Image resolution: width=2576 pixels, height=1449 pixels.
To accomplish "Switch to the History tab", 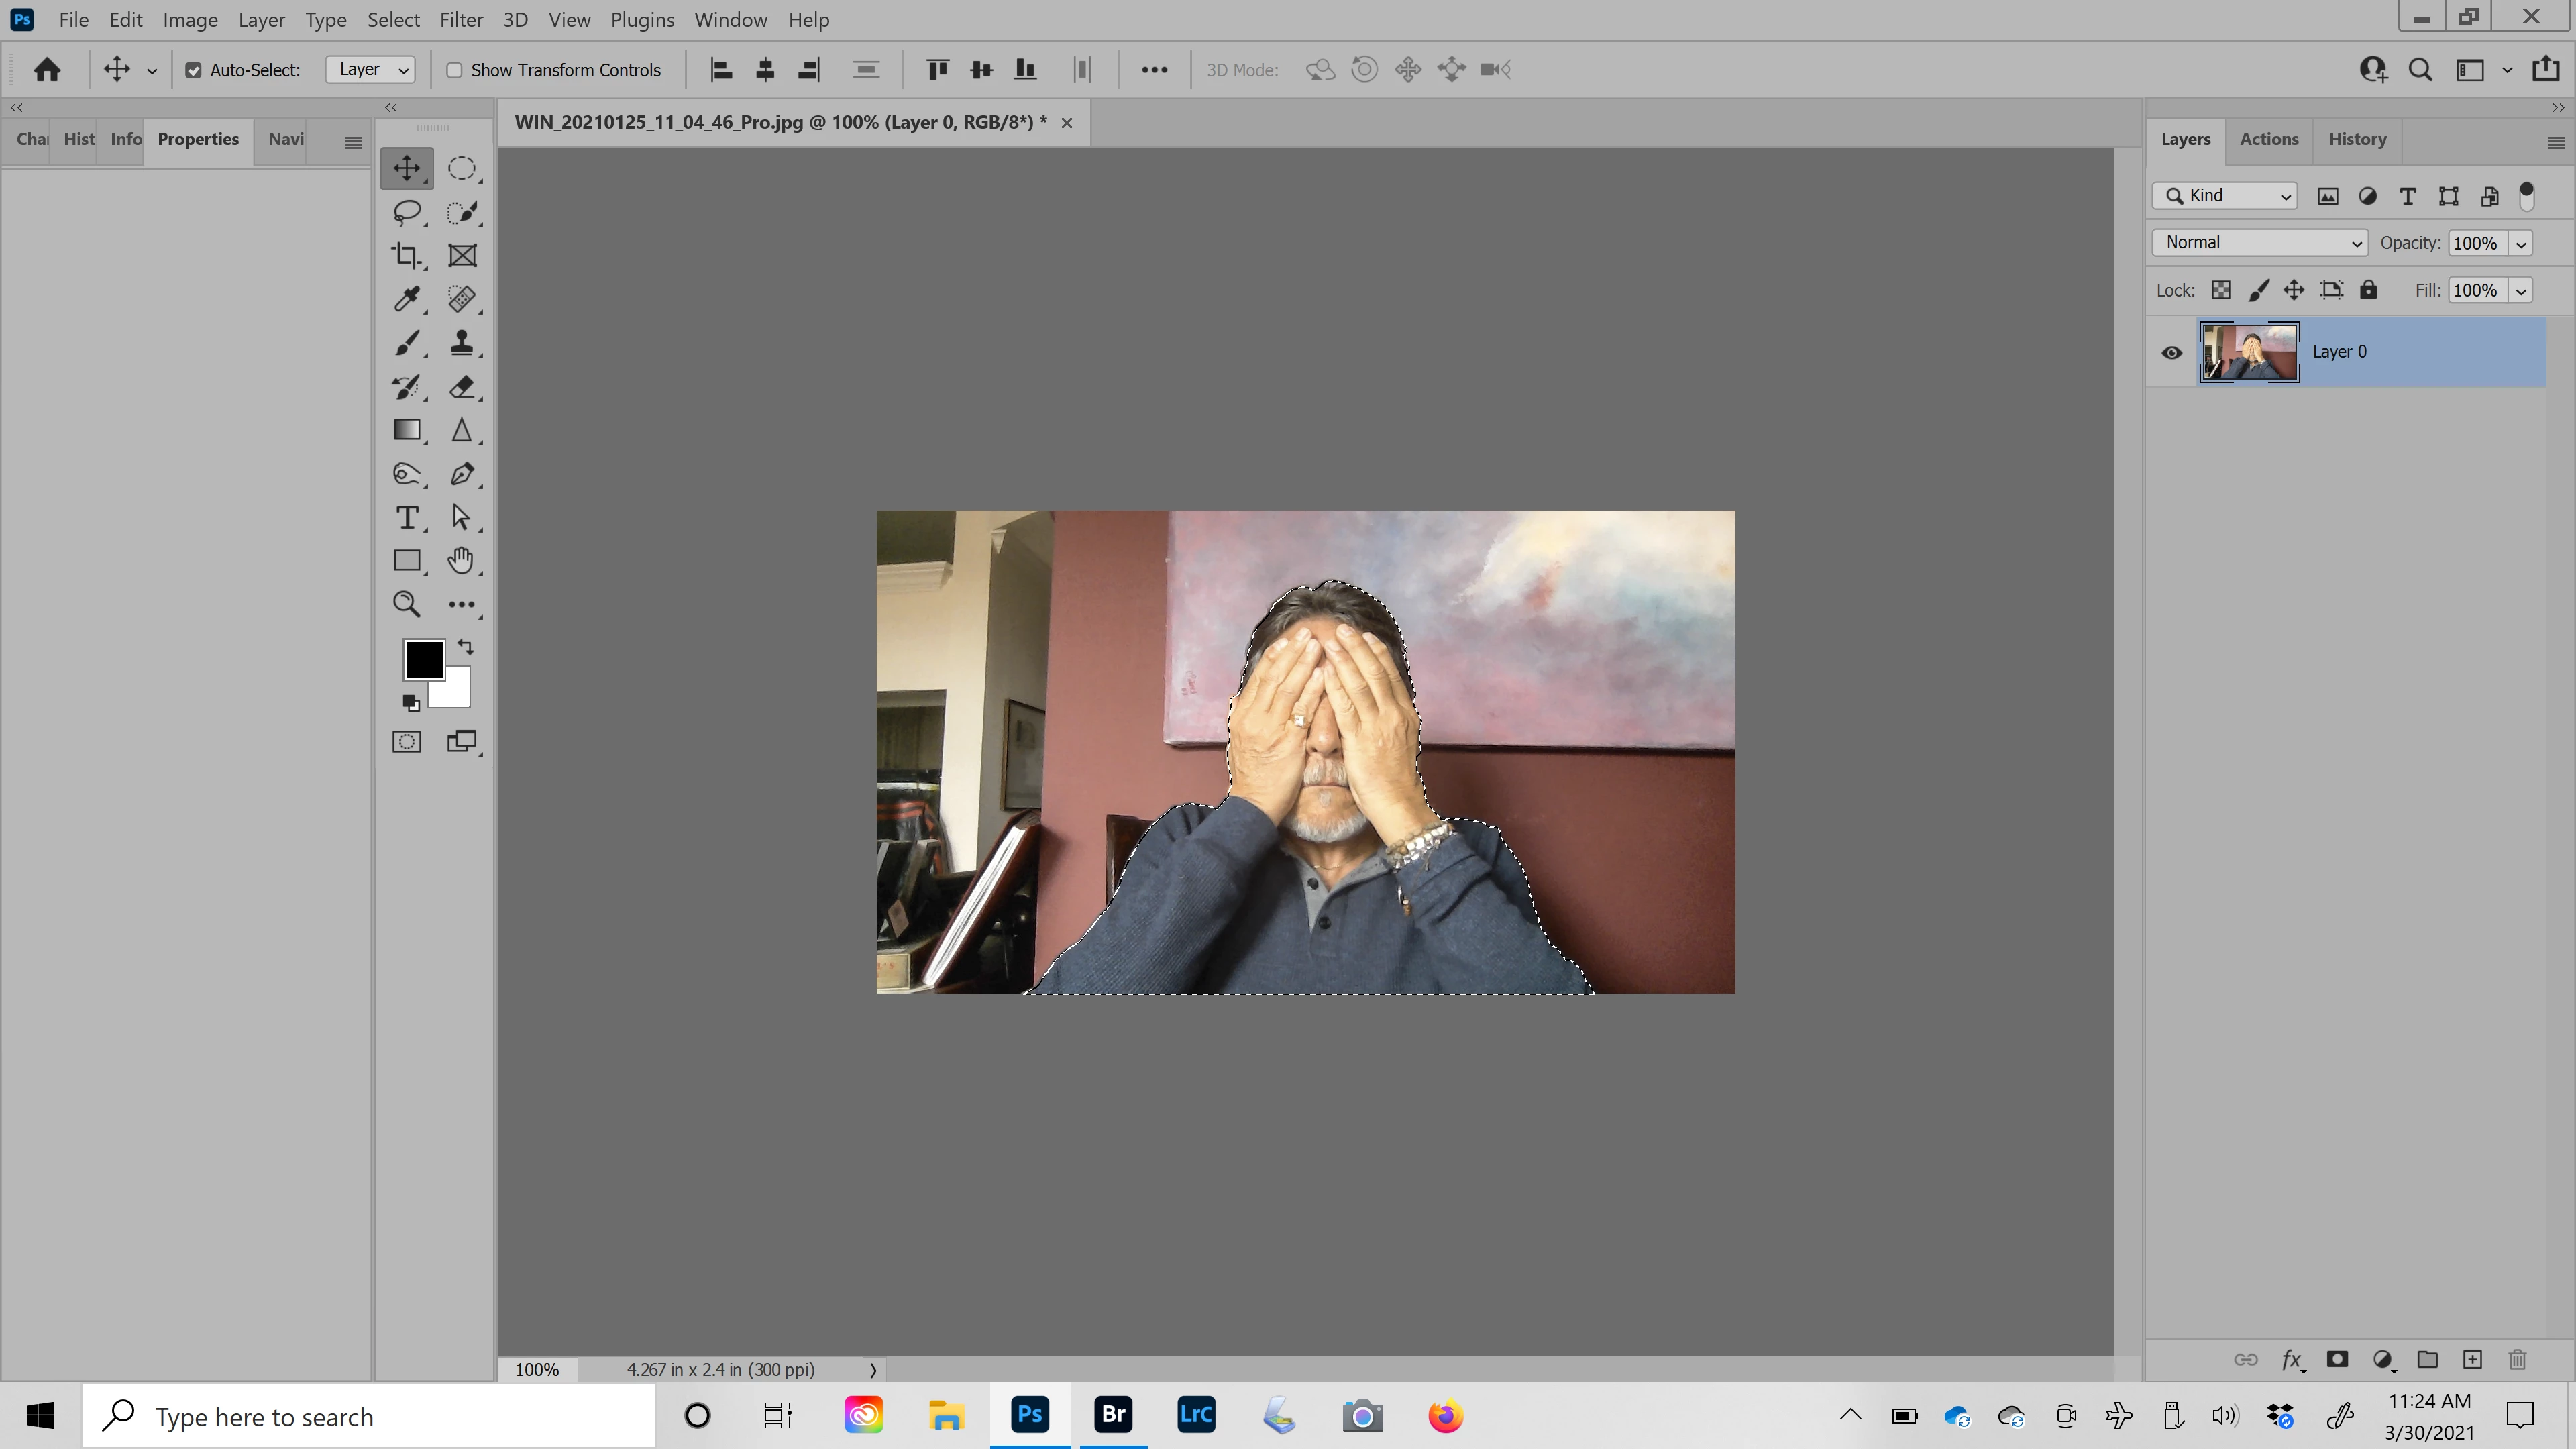I will coord(2357,140).
